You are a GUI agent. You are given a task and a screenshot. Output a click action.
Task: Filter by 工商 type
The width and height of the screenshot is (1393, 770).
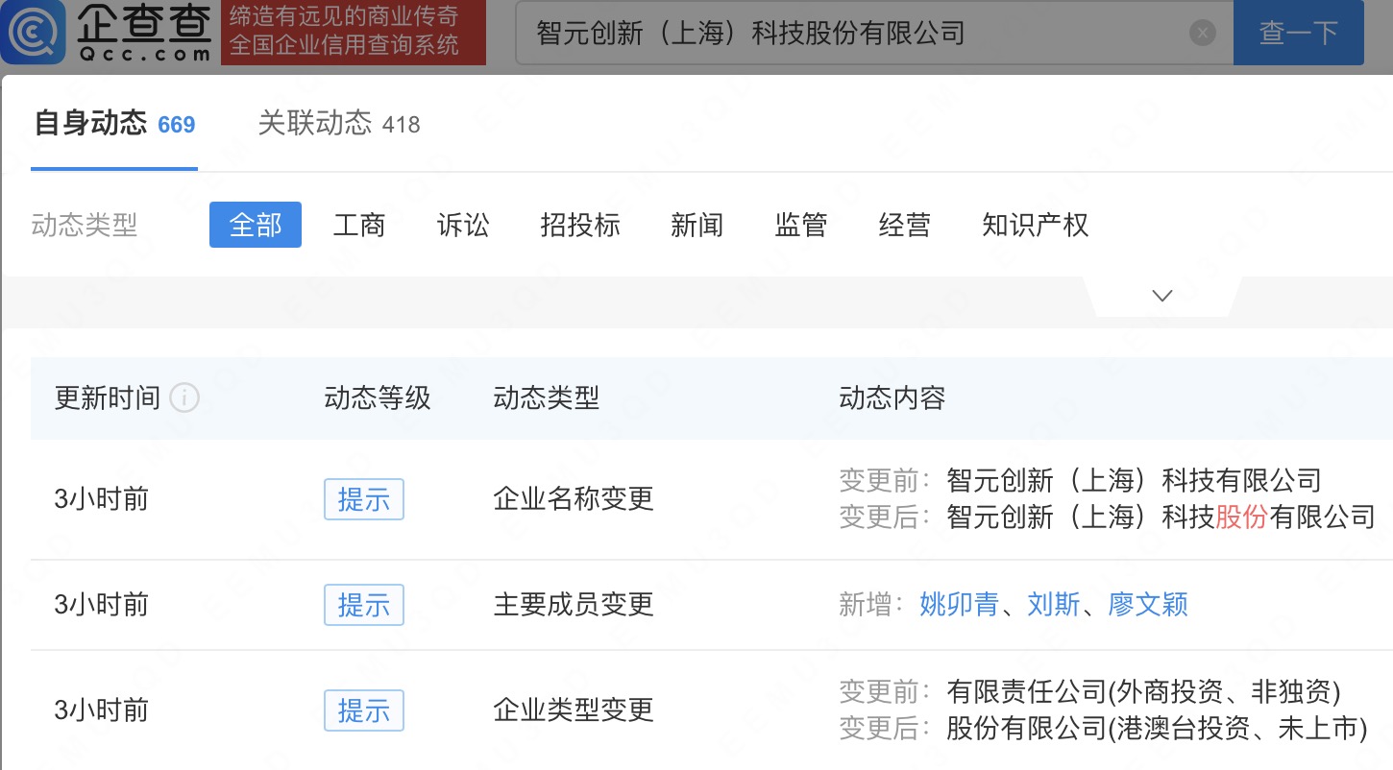tap(359, 225)
